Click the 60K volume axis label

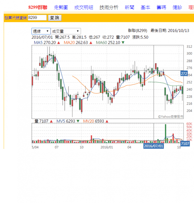click(x=189, y=124)
